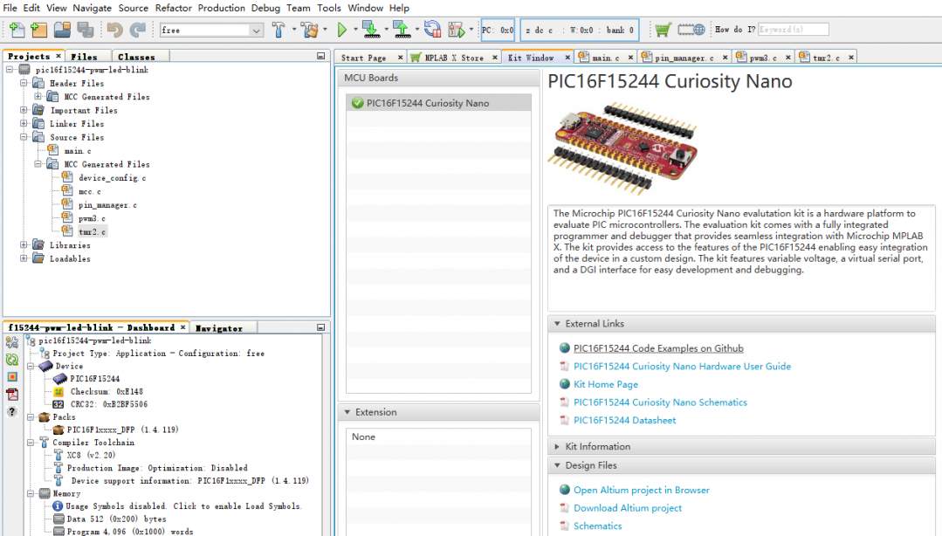
Task: Click the Dashboard refresh icon
Action: point(12,359)
